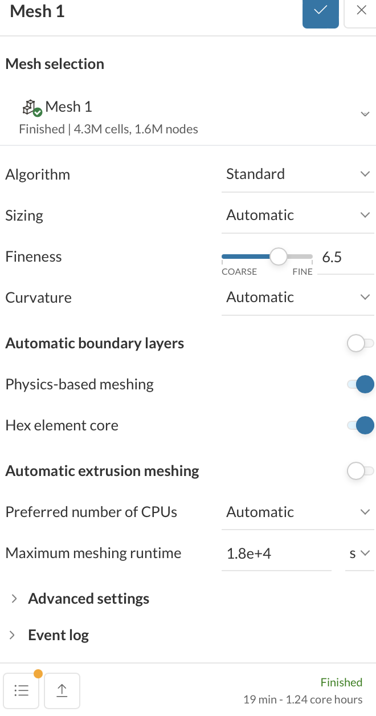
Task: Click the Mesh 1 finished mesh icon
Action: 32,108
